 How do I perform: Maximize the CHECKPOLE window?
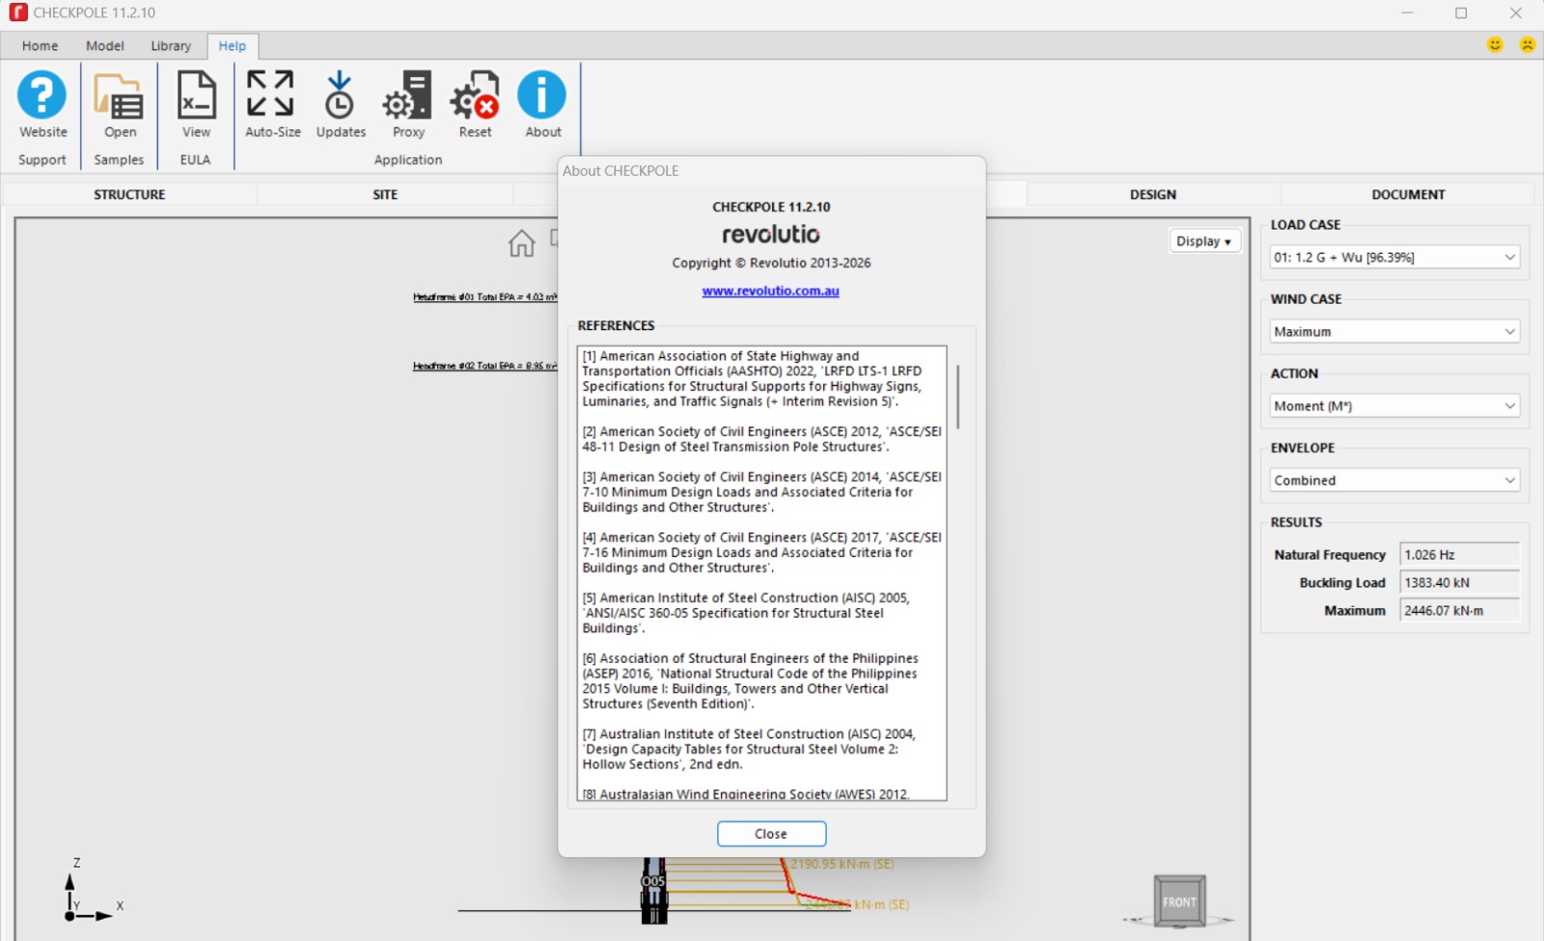pyautogui.click(x=1461, y=13)
